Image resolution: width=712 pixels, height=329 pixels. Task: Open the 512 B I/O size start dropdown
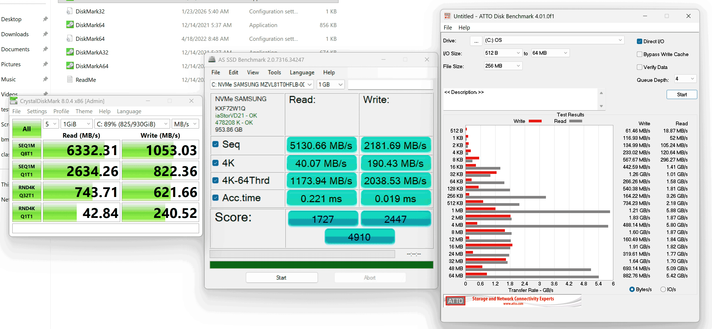click(x=502, y=53)
